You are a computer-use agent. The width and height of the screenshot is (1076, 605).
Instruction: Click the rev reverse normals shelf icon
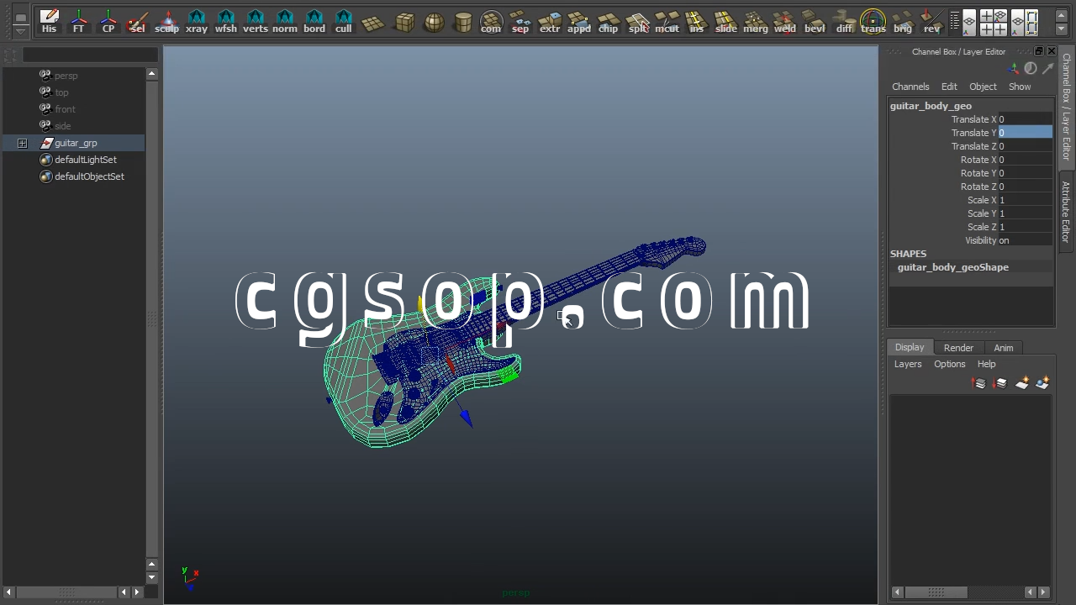click(932, 22)
